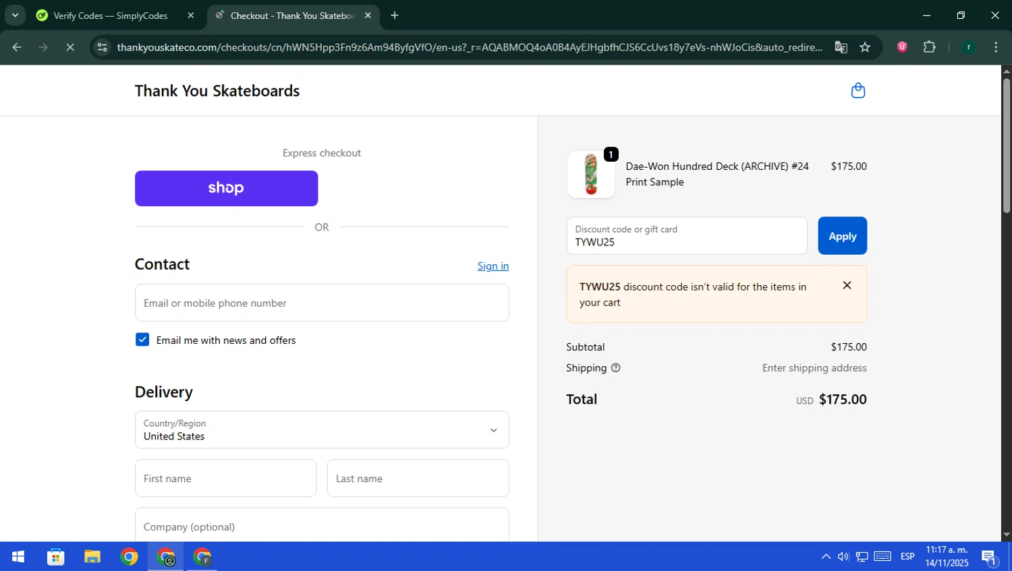
Task: Dismiss the TYWU25 invalid code message
Action: [x=847, y=285]
